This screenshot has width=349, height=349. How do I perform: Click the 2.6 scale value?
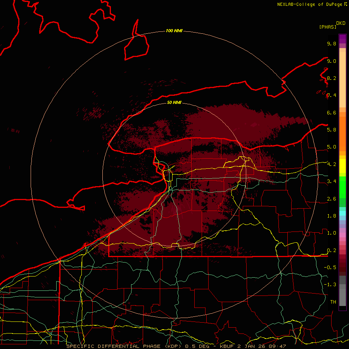coord(332,199)
